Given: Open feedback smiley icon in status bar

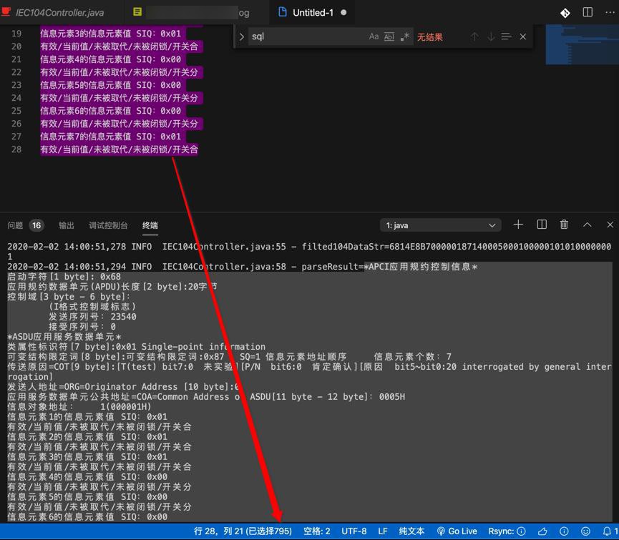Looking at the screenshot, I should point(585,531).
